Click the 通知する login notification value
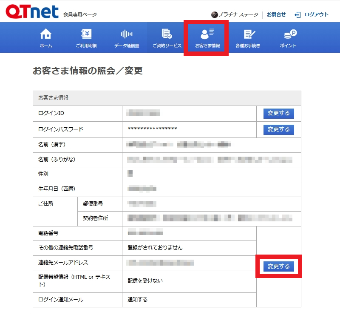The height and width of the screenshot is (315, 340). (138, 300)
